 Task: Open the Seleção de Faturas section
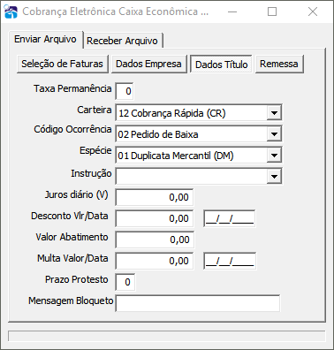(x=62, y=64)
